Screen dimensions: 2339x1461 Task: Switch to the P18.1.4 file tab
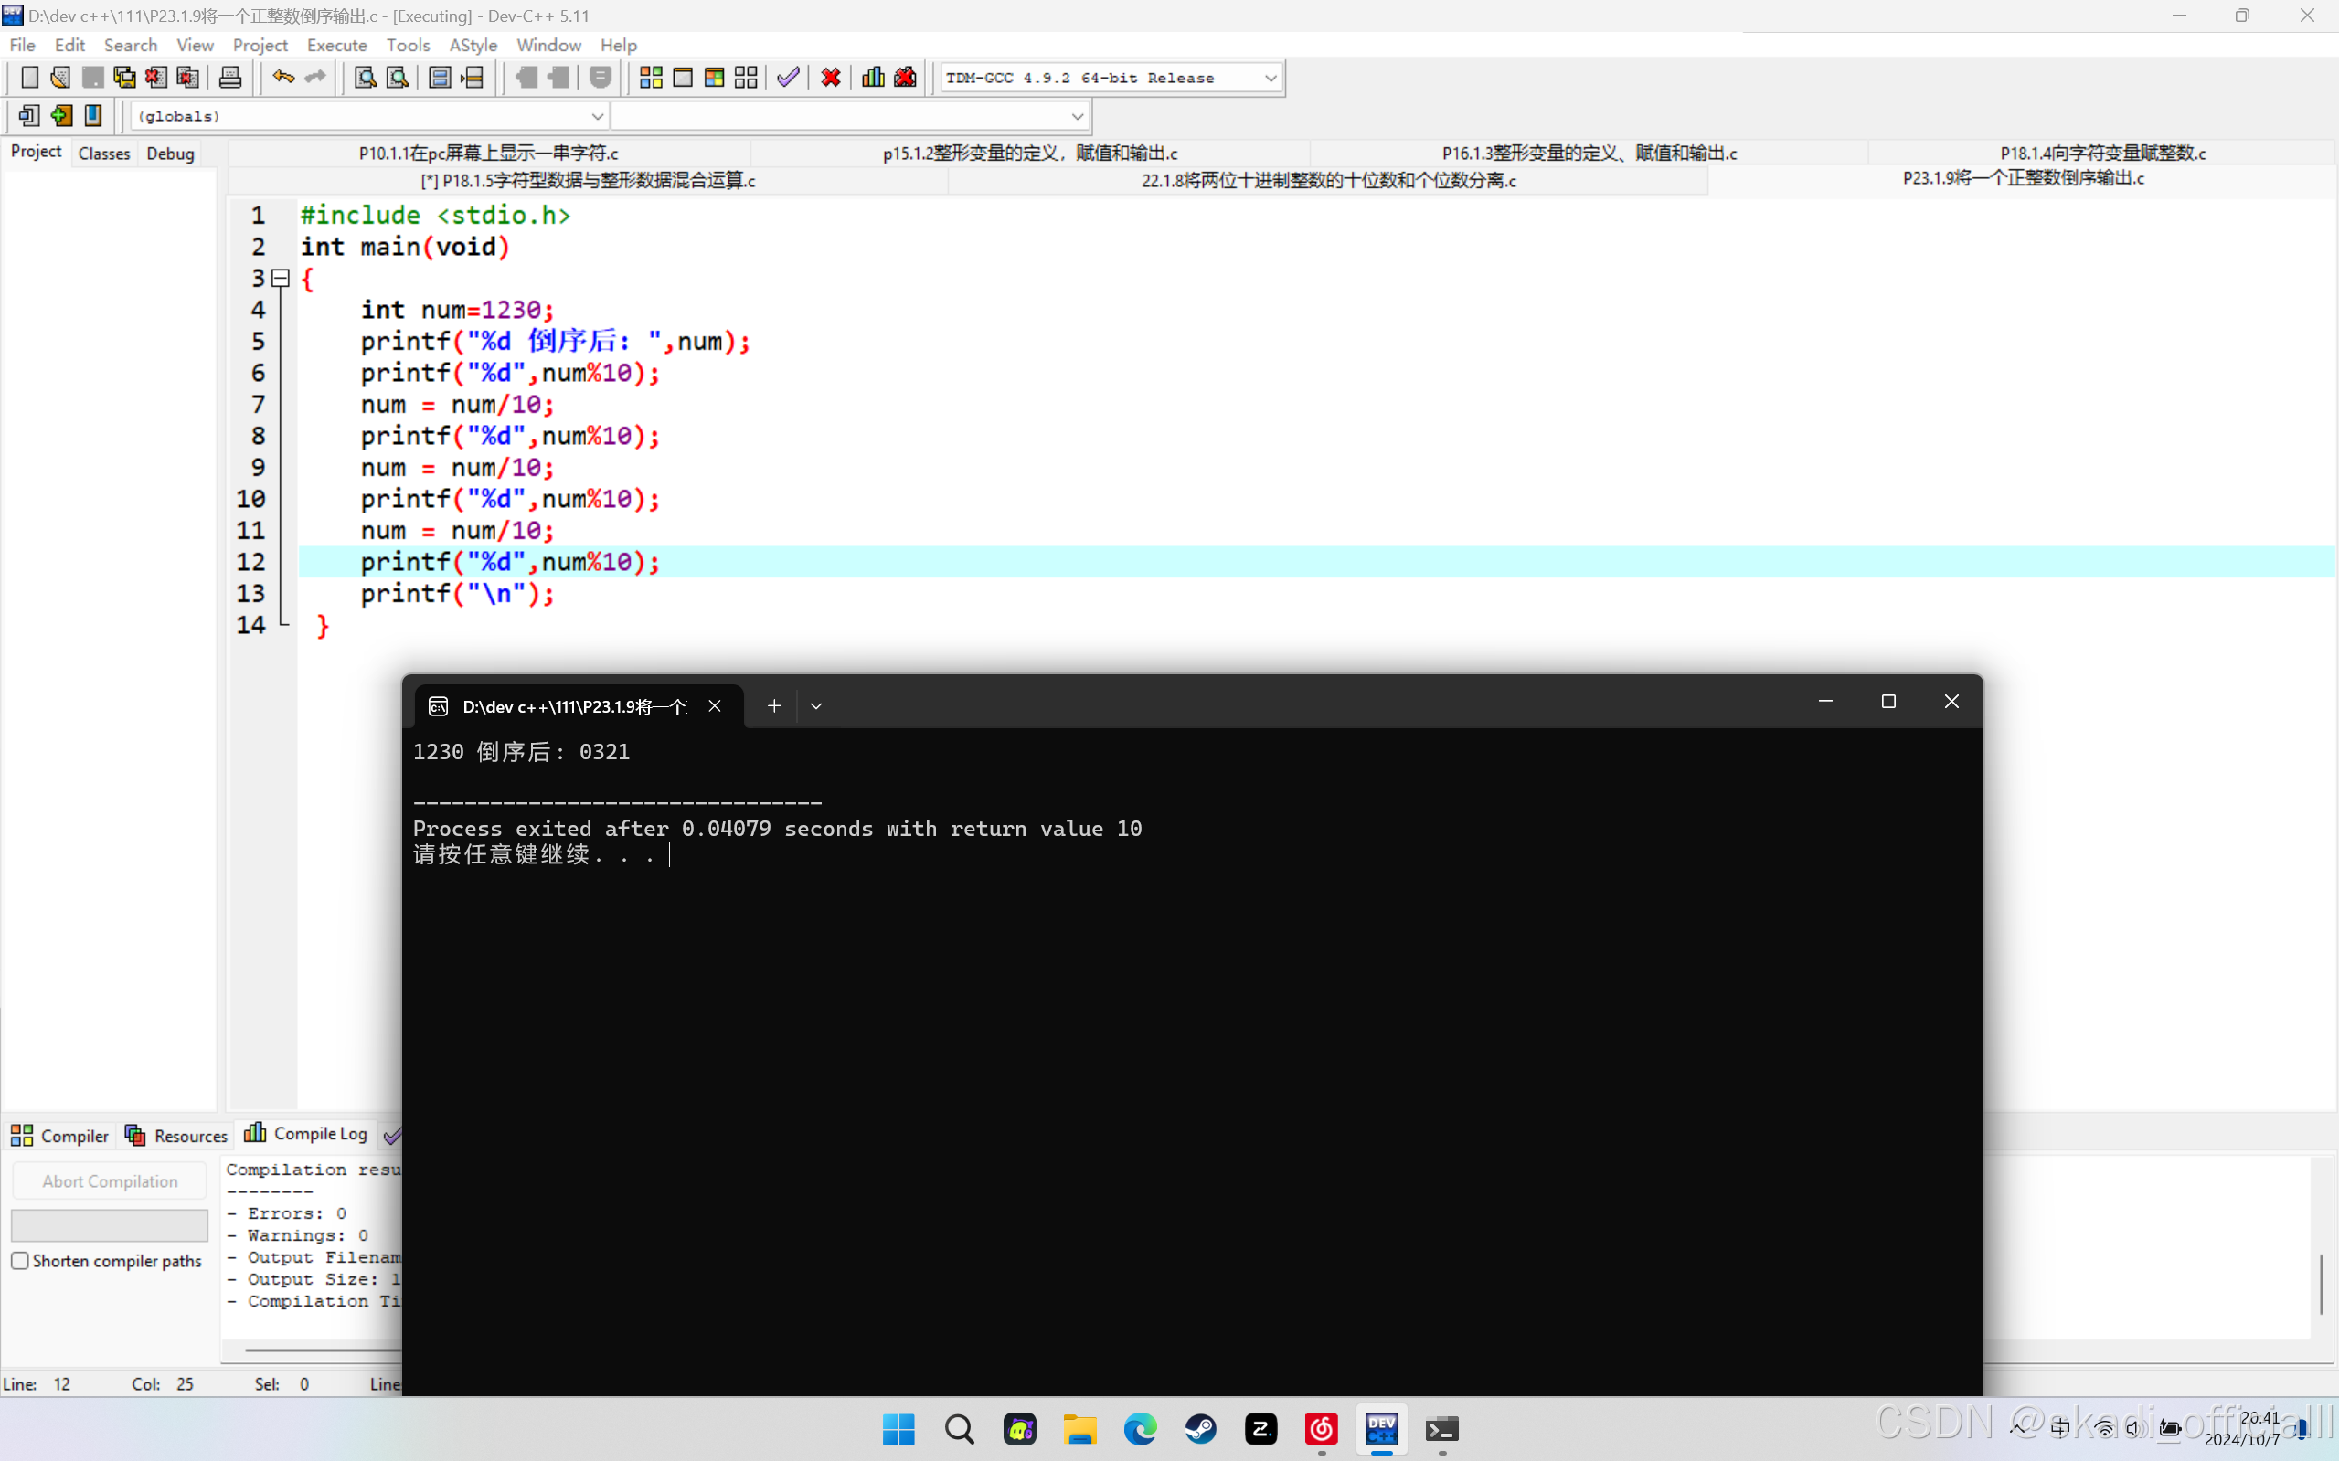(2102, 153)
